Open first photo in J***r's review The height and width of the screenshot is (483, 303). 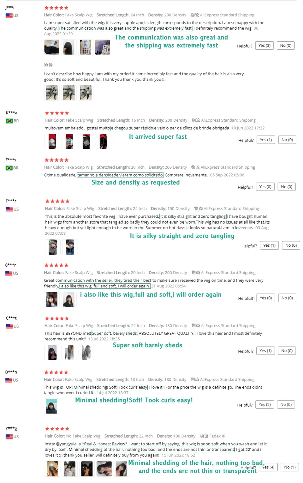[x=52, y=47]
